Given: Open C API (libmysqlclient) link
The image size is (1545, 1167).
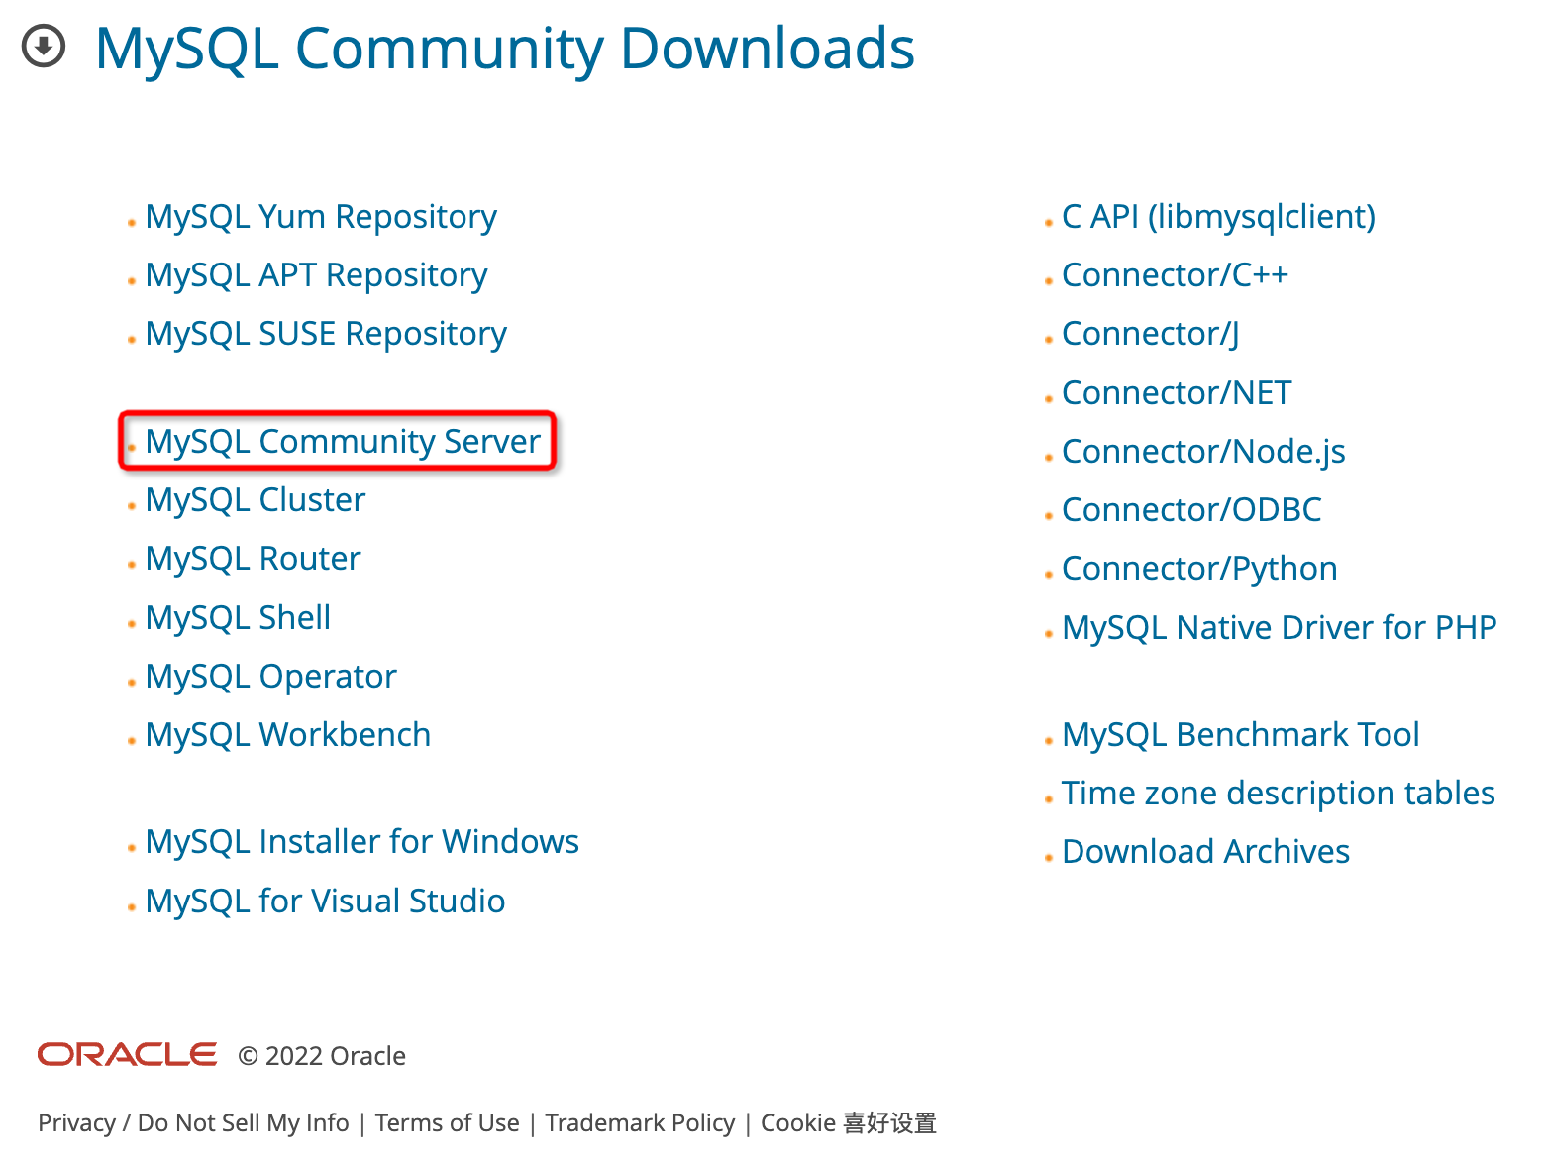Looking at the screenshot, I should pos(1218,217).
